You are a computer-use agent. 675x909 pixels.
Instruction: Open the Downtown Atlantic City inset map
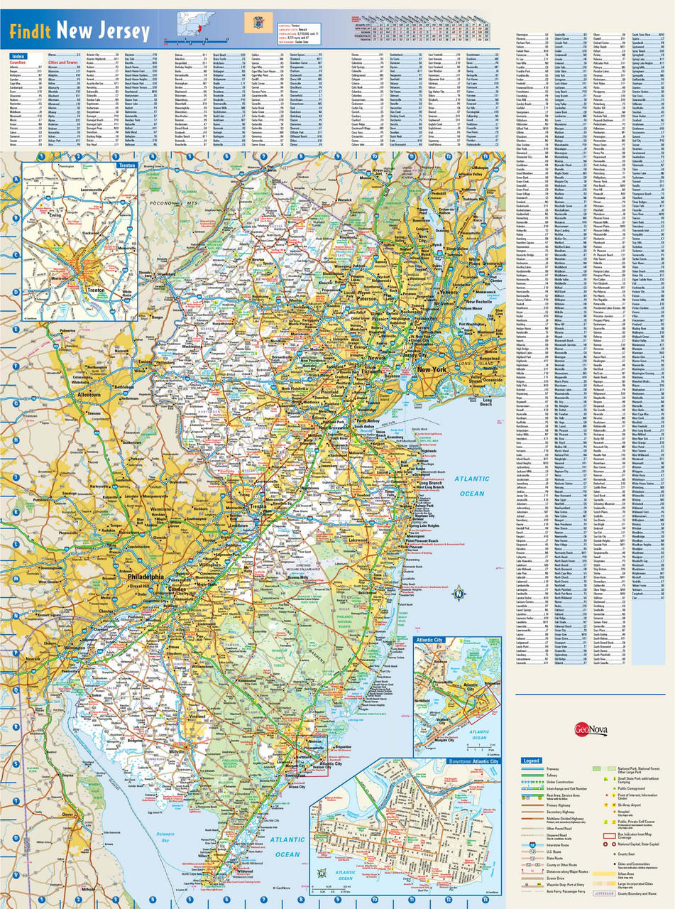tap(405, 824)
